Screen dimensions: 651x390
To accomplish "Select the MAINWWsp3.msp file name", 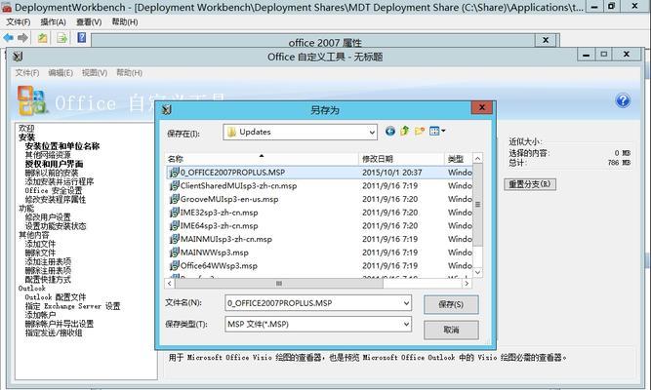I will click(214, 253).
